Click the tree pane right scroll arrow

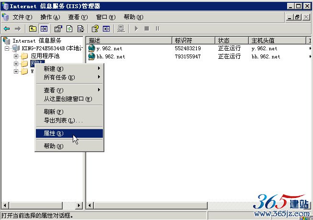click(79, 205)
